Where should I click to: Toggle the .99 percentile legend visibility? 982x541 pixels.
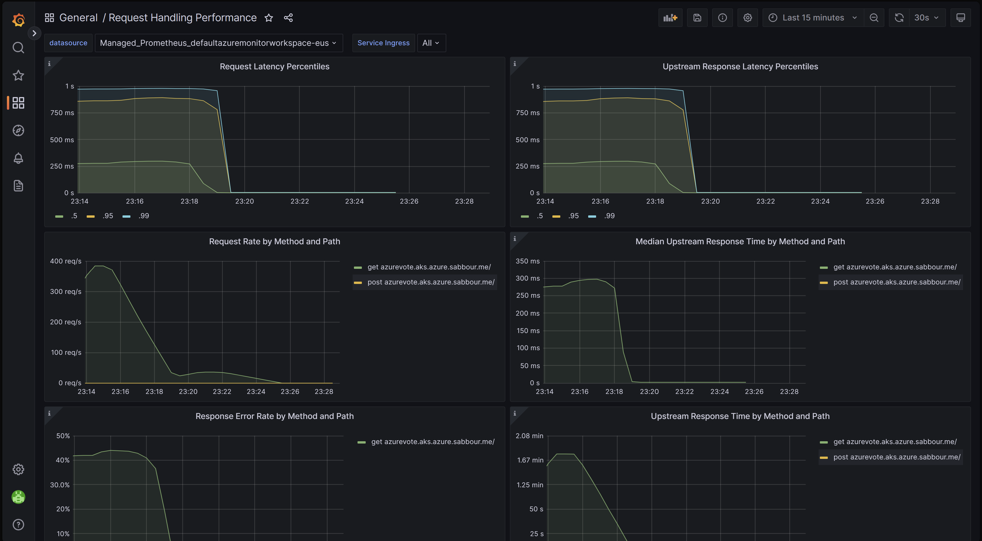click(x=142, y=215)
